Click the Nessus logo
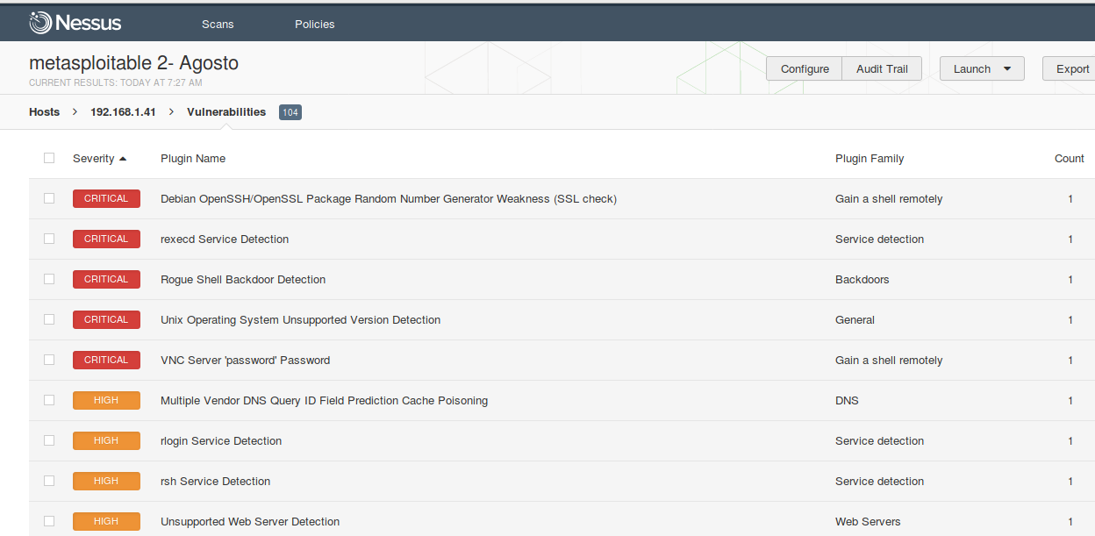Image resolution: width=1095 pixels, height=536 pixels. click(75, 23)
